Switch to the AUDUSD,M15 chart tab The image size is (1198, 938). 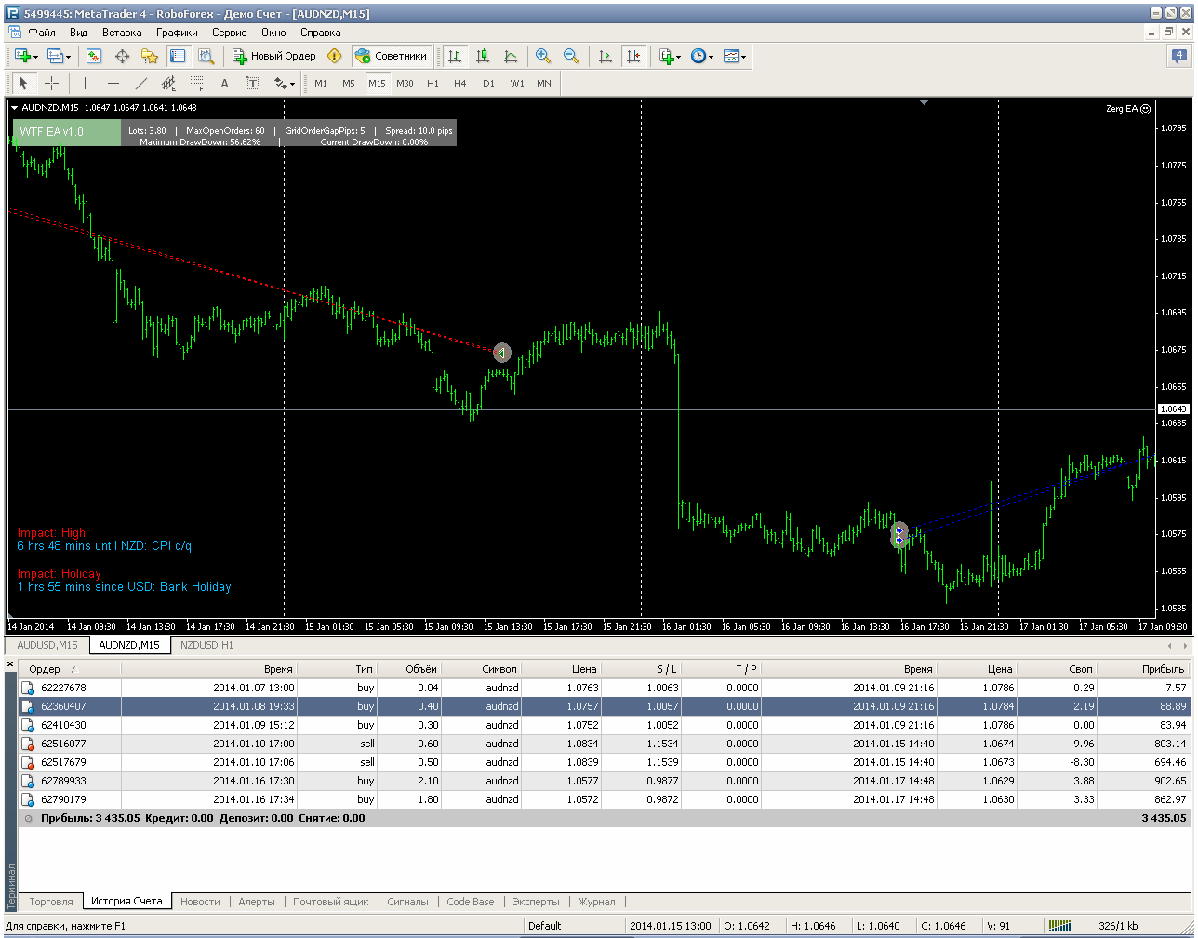coord(47,645)
